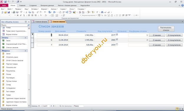
Task: Click the Save diskette icon in Menu toolbar
Action: [x=9, y=12]
